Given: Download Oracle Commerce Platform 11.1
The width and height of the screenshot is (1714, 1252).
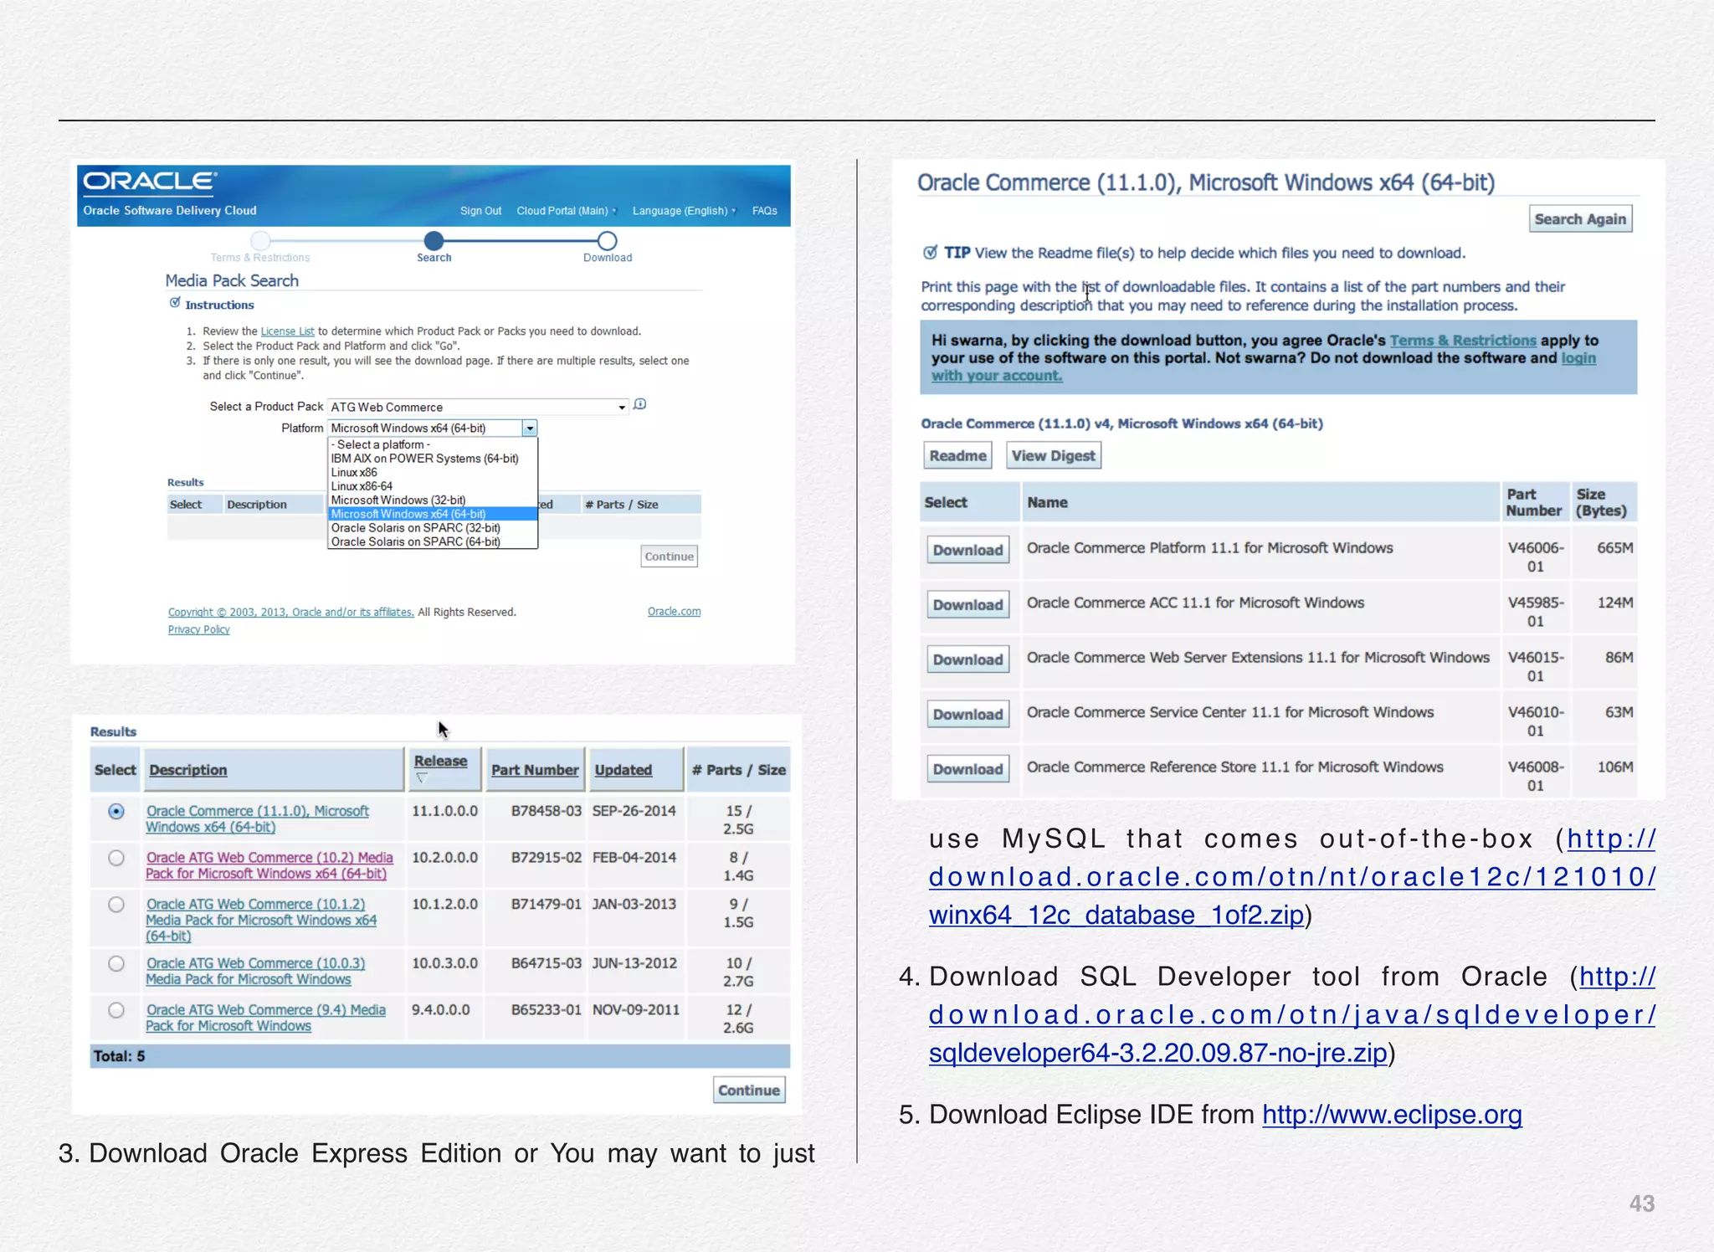Looking at the screenshot, I should tap(967, 550).
